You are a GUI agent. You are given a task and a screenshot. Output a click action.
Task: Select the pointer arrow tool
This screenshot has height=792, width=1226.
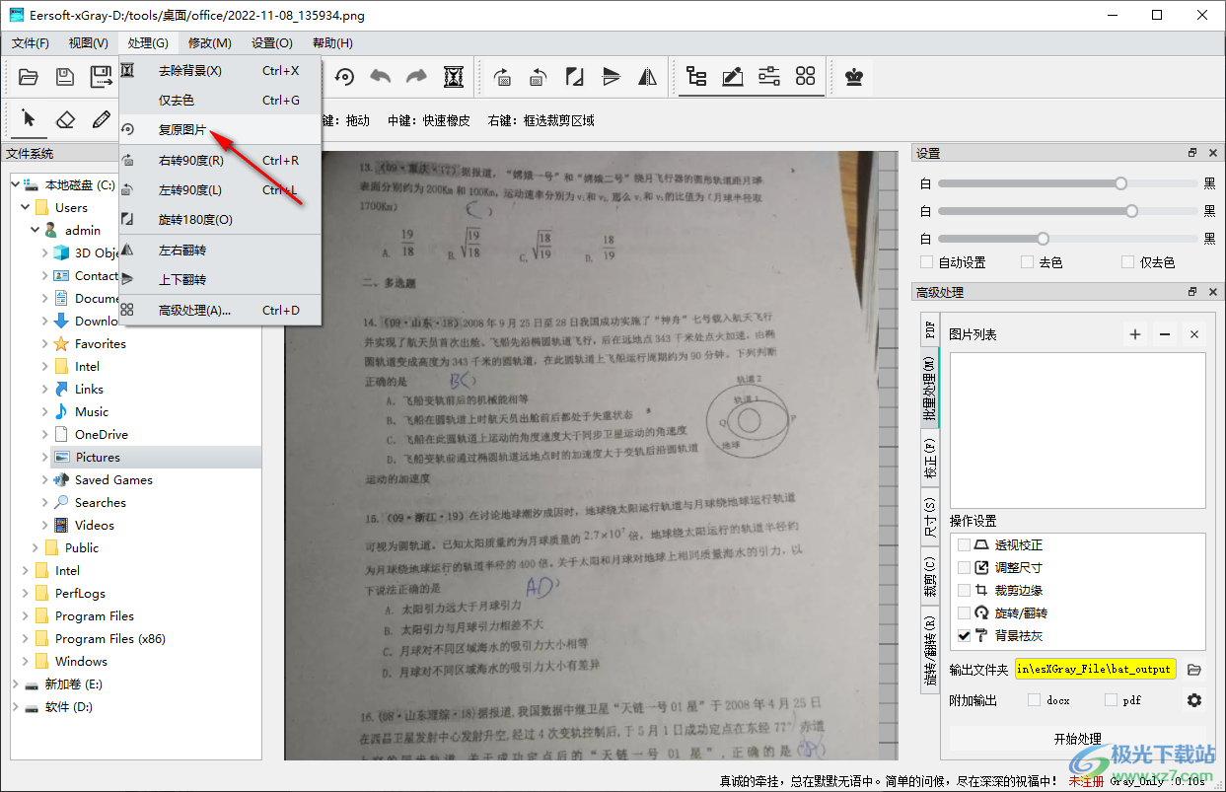point(29,119)
